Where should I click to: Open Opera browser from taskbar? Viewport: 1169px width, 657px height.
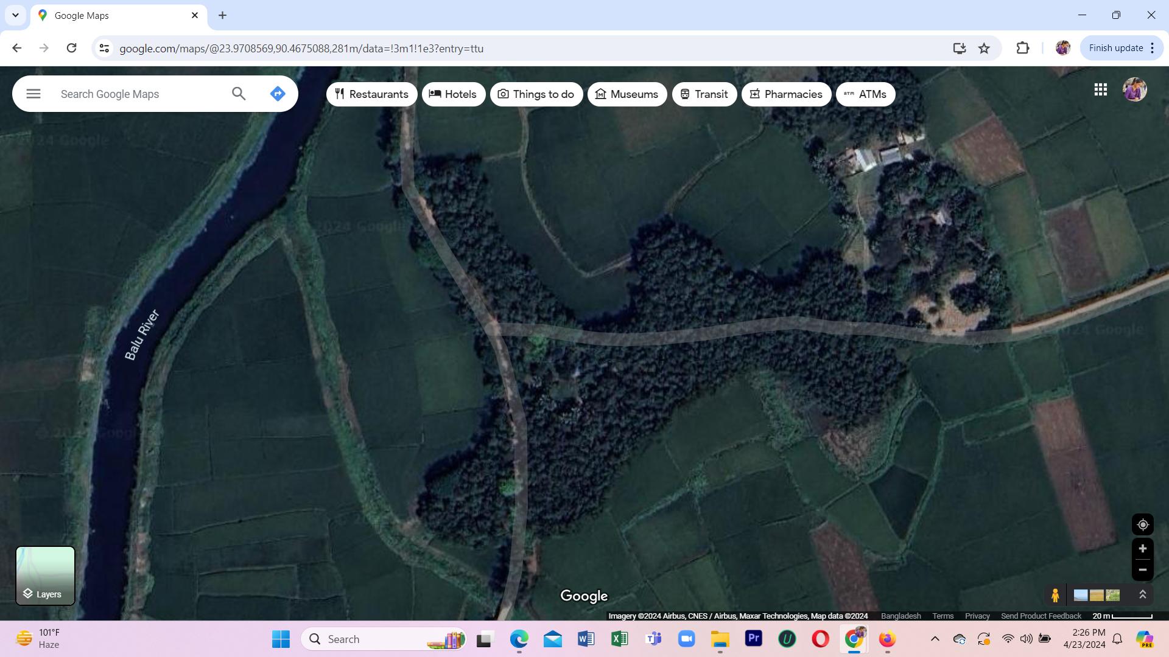(x=821, y=639)
